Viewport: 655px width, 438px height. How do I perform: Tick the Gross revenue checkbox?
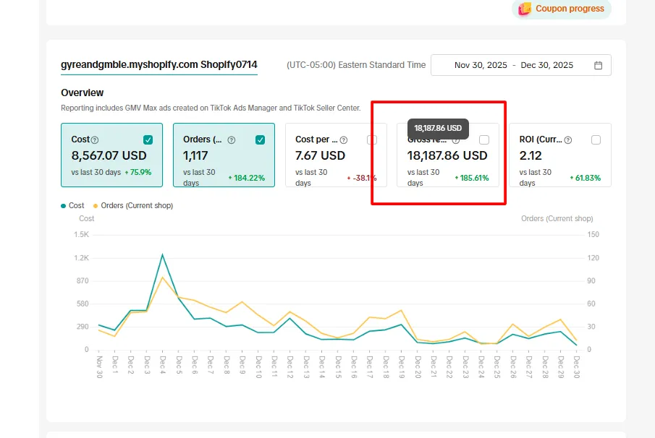[484, 139]
